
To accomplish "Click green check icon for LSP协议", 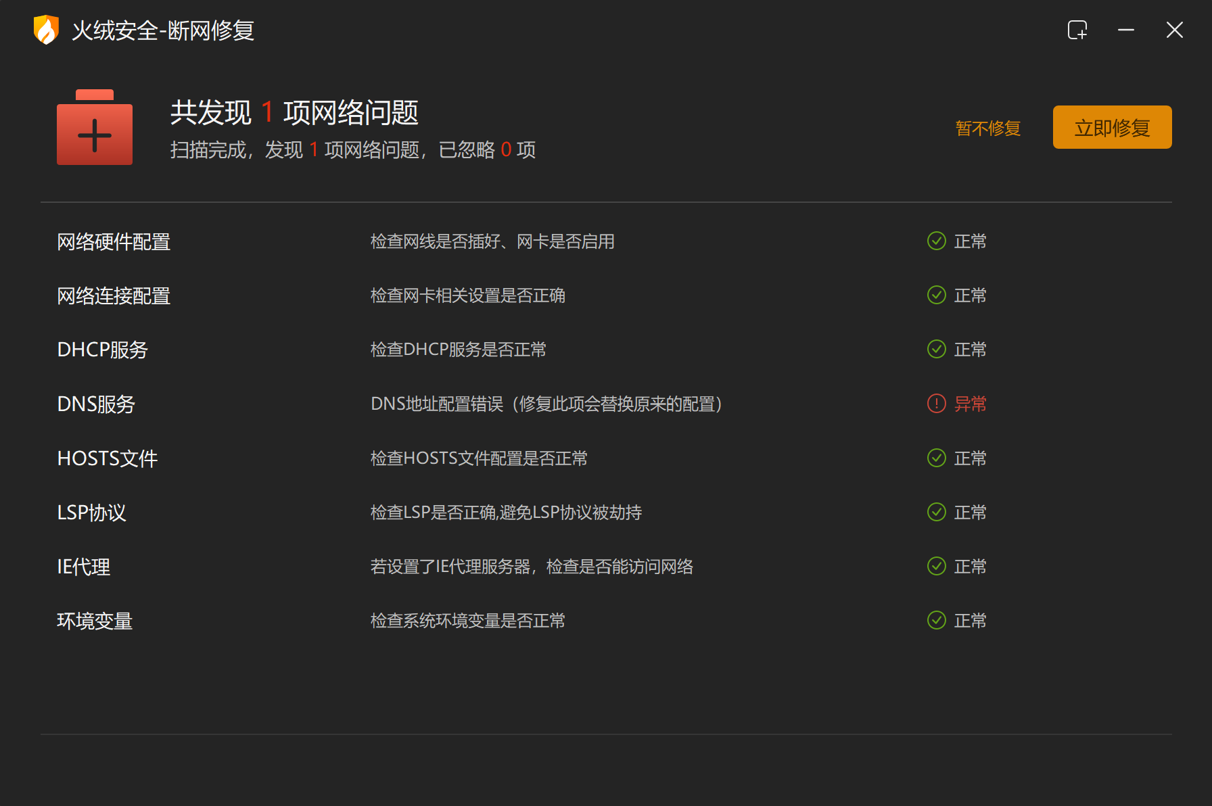I will coord(937,512).
